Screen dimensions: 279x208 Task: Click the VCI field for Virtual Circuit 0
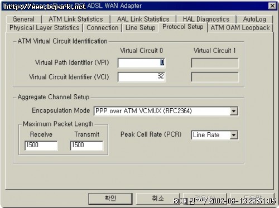coord(141,77)
